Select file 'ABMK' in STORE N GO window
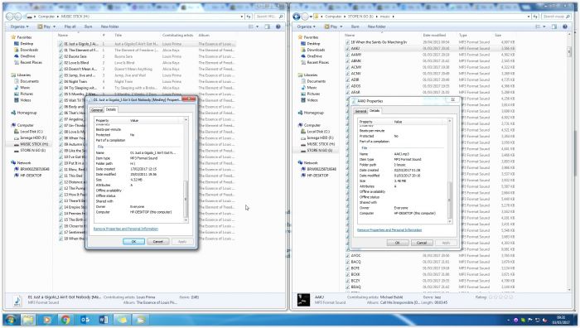The width and height of the screenshot is (580, 328). pos(356,60)
